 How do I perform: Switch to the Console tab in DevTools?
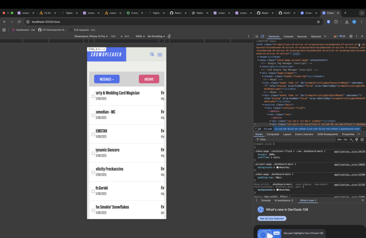tap(288, 36)
